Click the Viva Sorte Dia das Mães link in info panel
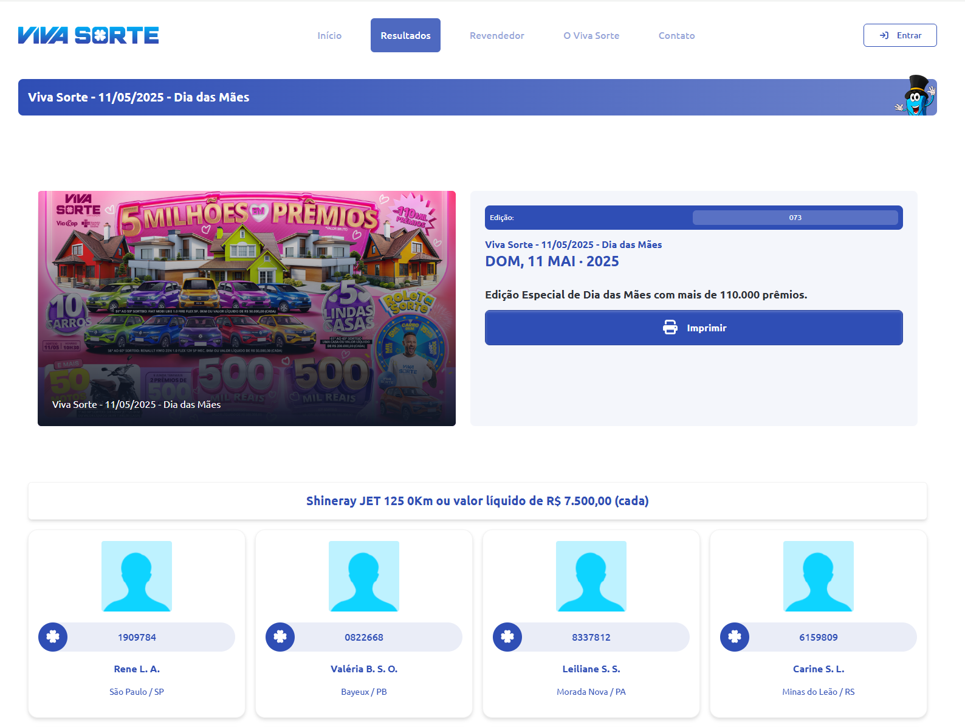 click(573, 244)
